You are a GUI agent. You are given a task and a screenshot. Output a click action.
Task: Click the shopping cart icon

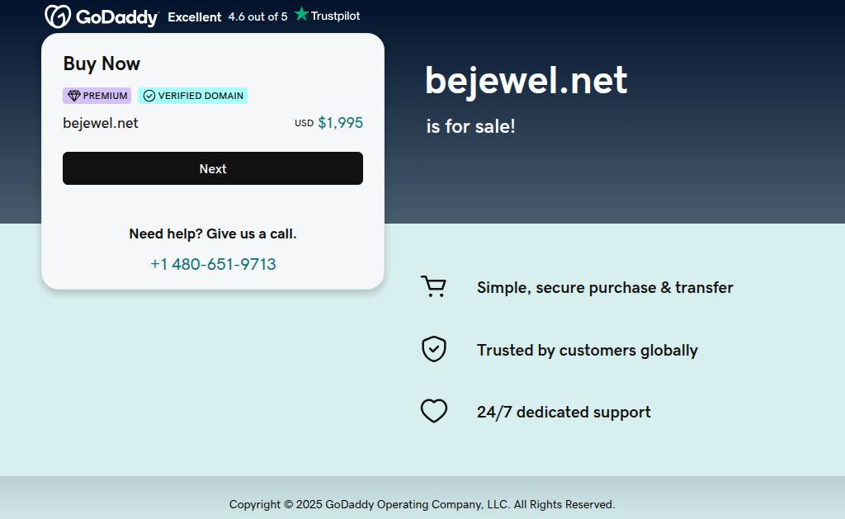coord(433,286)
